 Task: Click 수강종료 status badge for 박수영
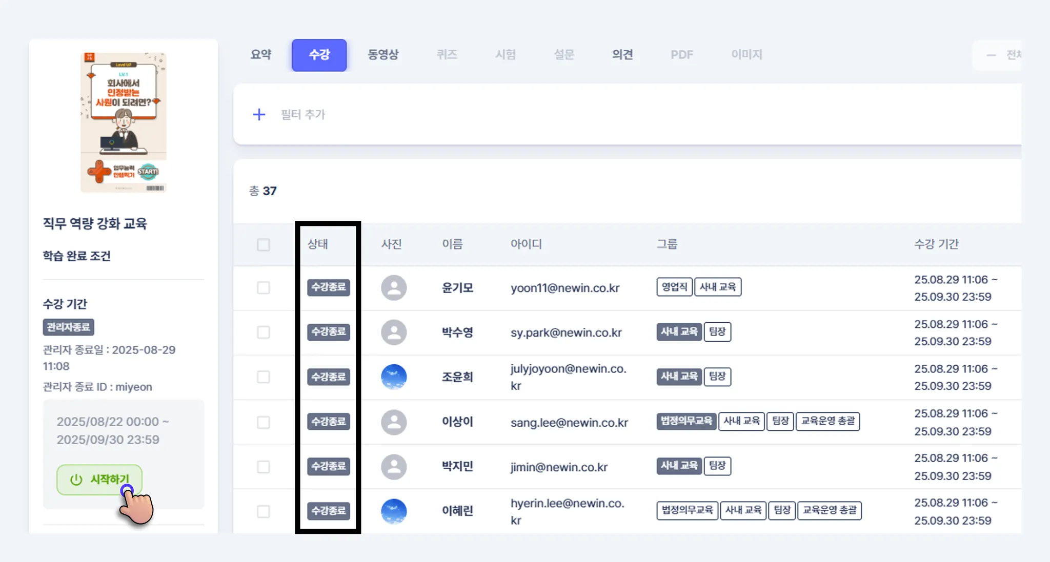click(x=329, y=332)
